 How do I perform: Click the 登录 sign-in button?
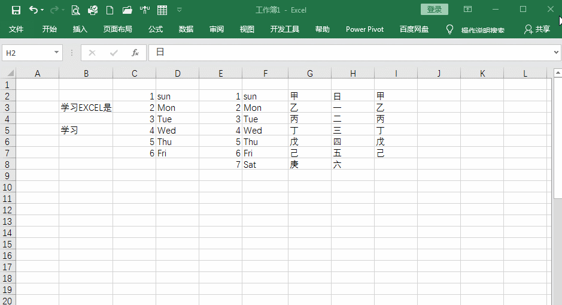(435, 10)
